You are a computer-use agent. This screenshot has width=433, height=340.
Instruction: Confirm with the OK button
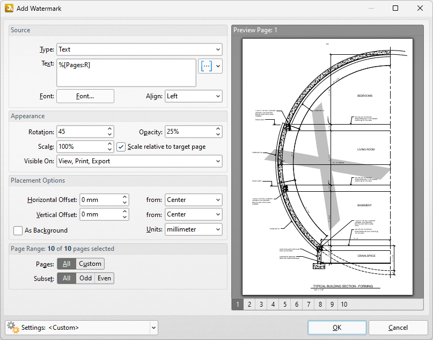[x=337, y=328]
